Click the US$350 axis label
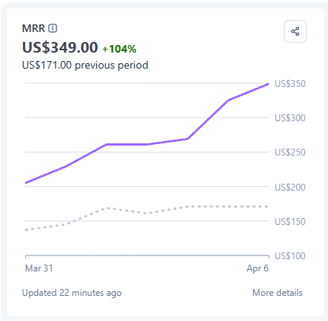 pyautogui.click(x=290, y=84)
